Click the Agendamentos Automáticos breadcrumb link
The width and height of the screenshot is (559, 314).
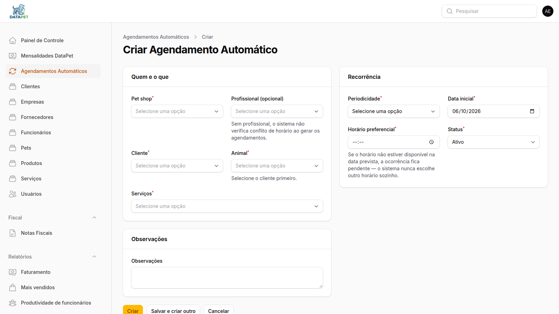[156, 37]
